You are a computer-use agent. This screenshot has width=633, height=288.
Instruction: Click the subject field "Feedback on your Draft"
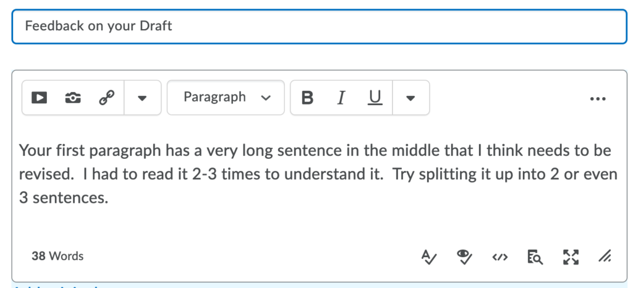[x=320, y=26]
